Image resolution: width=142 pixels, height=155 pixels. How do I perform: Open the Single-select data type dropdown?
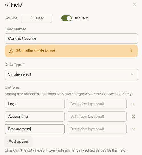point(71,74)
